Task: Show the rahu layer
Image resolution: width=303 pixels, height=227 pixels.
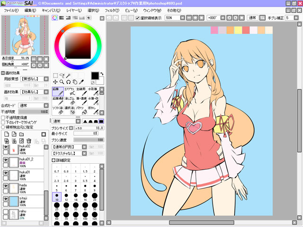Action: pos(5,212)
